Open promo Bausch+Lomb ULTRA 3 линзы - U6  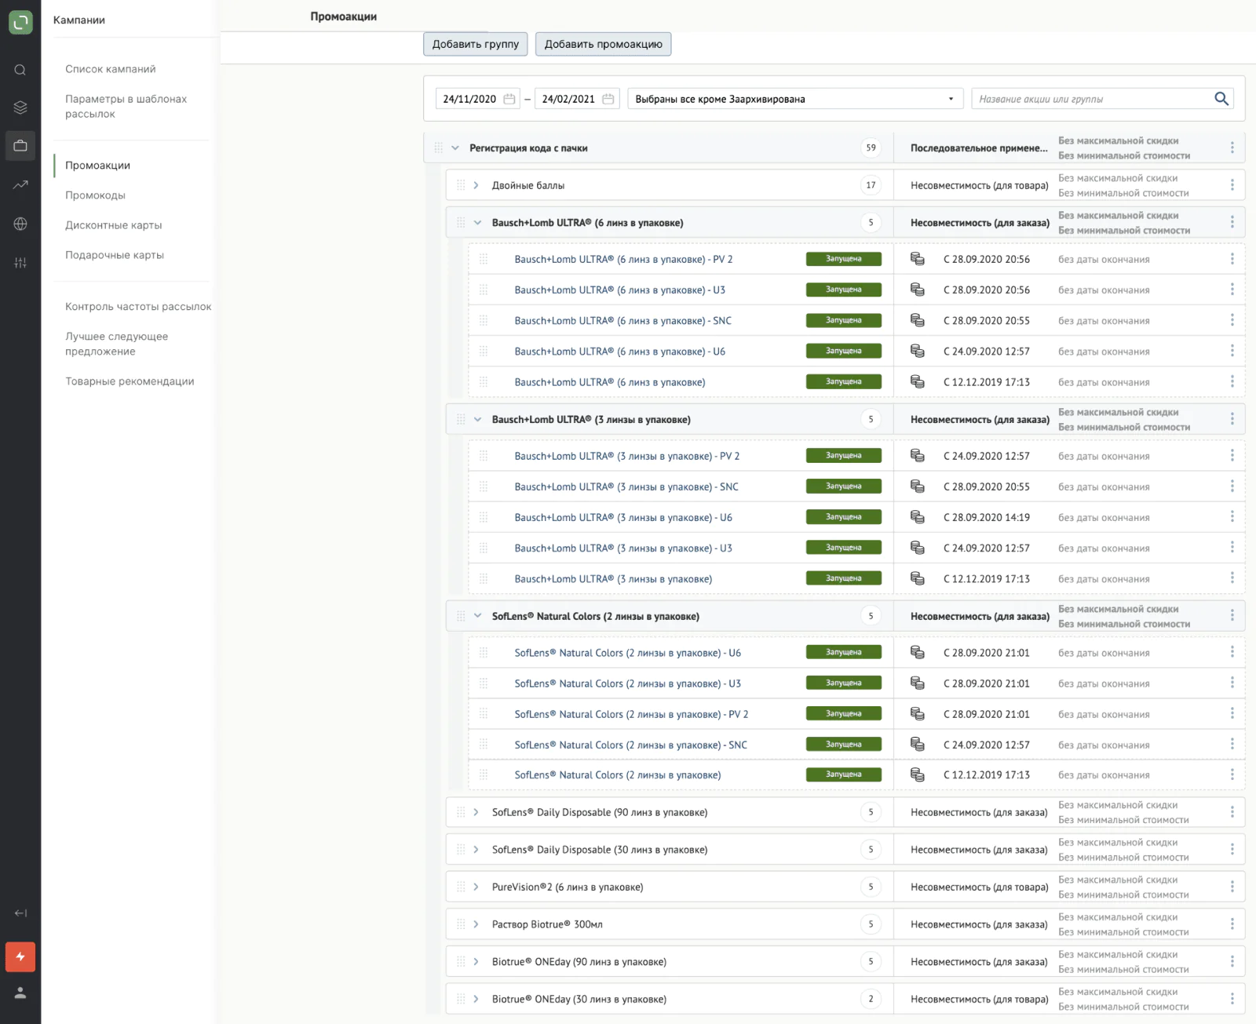click(623, 518)
